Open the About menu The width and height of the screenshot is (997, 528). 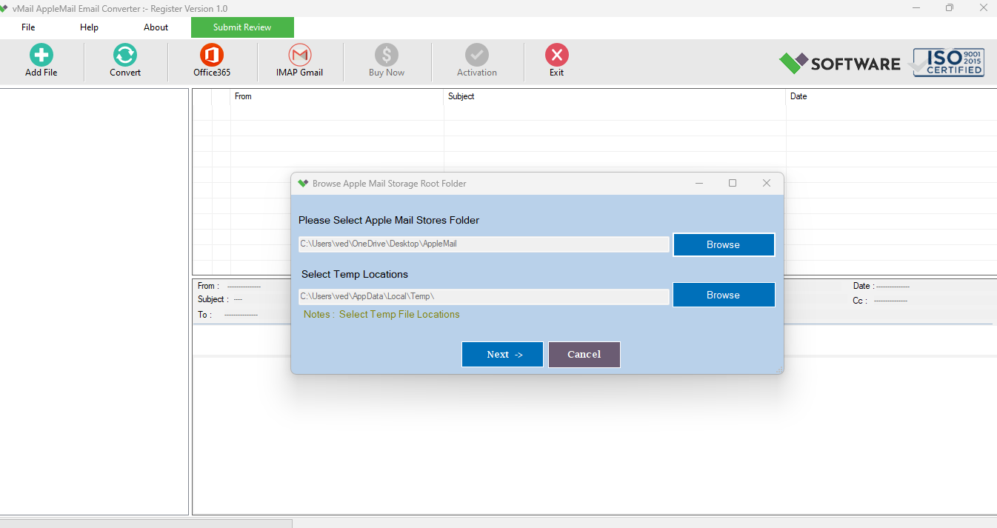[x=156, y=27]
